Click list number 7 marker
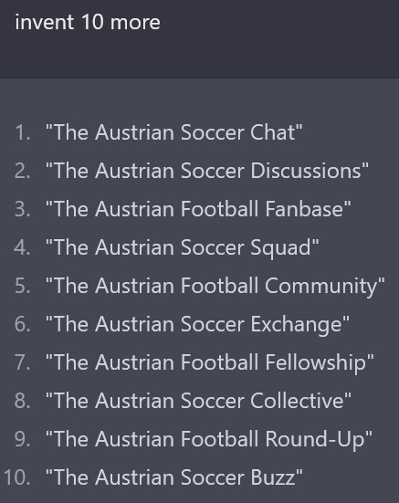 click(x=23, y=362)
